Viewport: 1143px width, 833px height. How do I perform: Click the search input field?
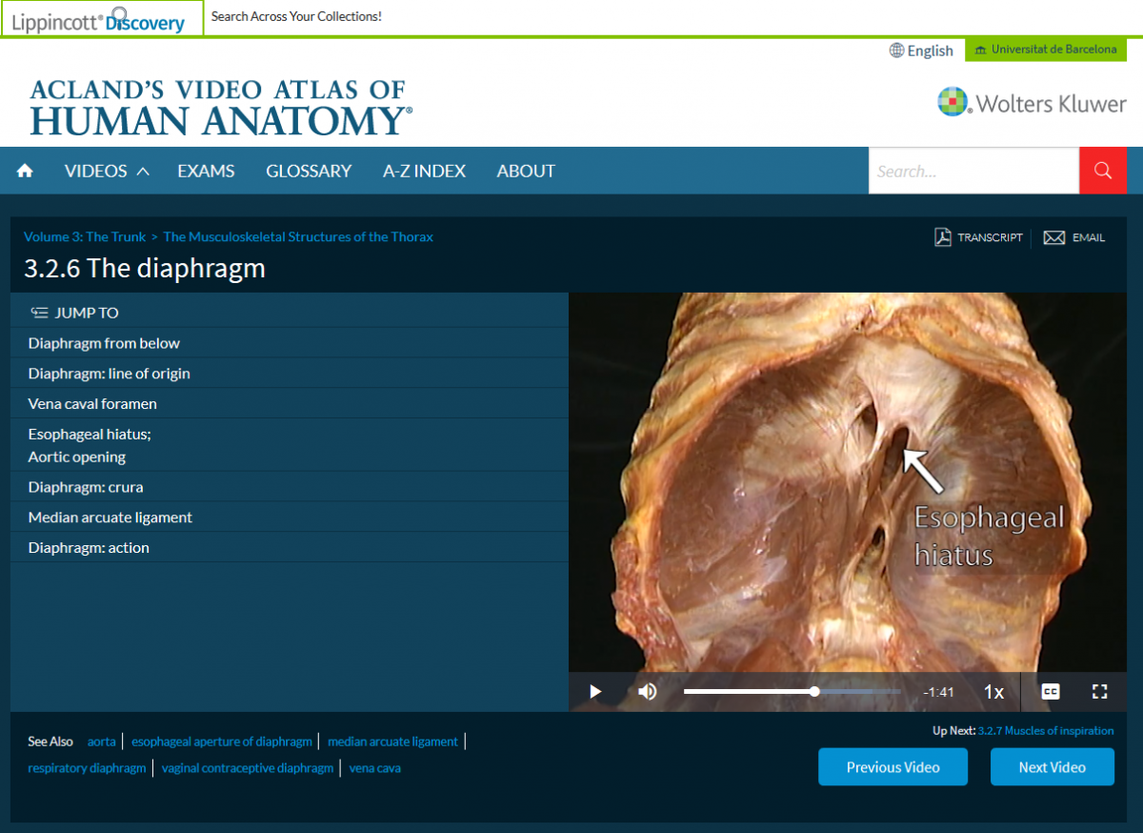973,171
